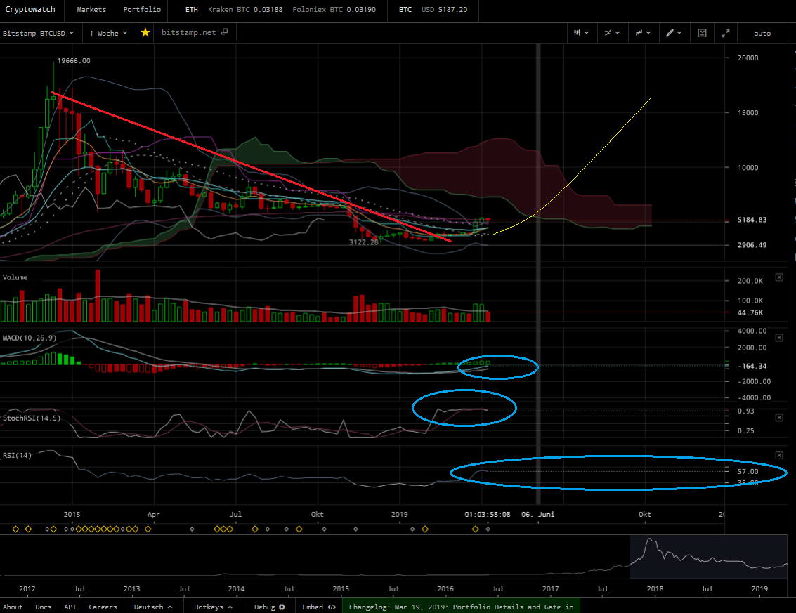796x613 pixels.
Task: Select the yellow diamond event marker just before Okt
Action: point(299,529)
